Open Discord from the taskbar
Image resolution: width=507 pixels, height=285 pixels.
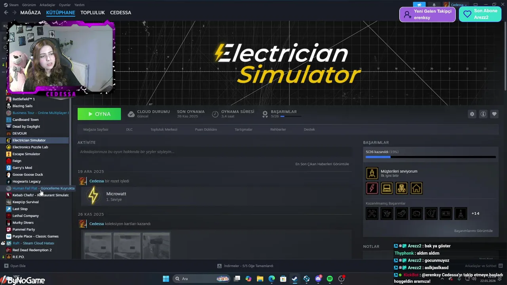(x=318, y=279)
